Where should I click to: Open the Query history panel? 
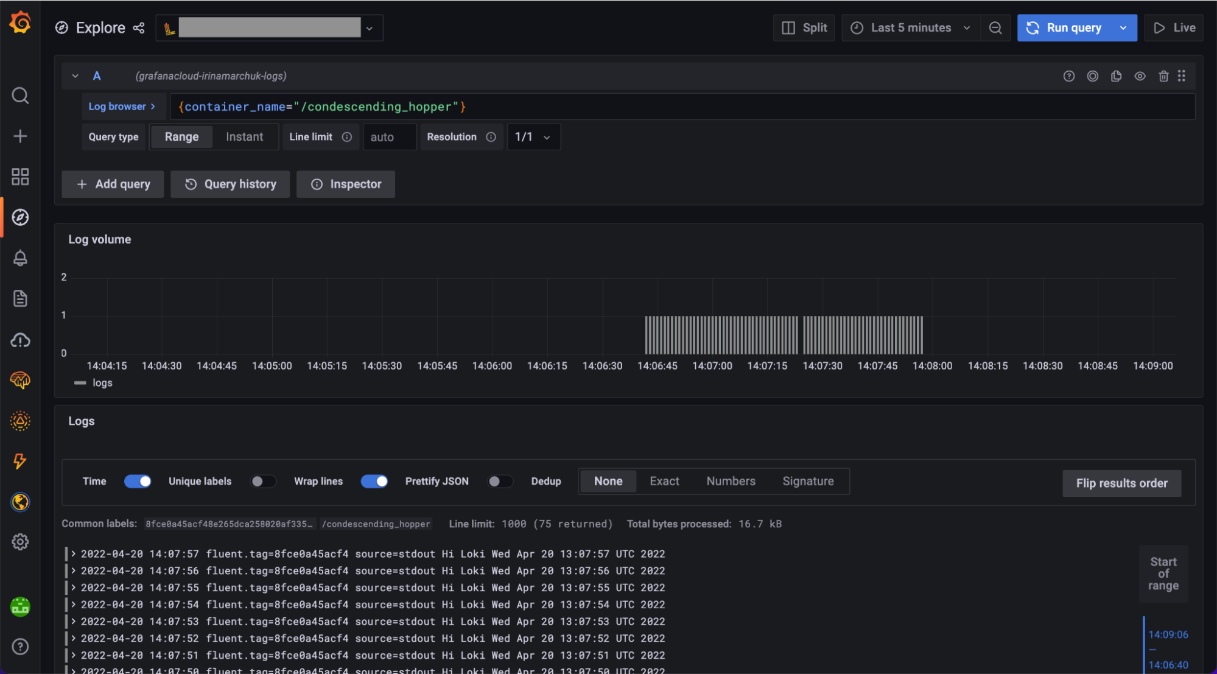[230, 184]
